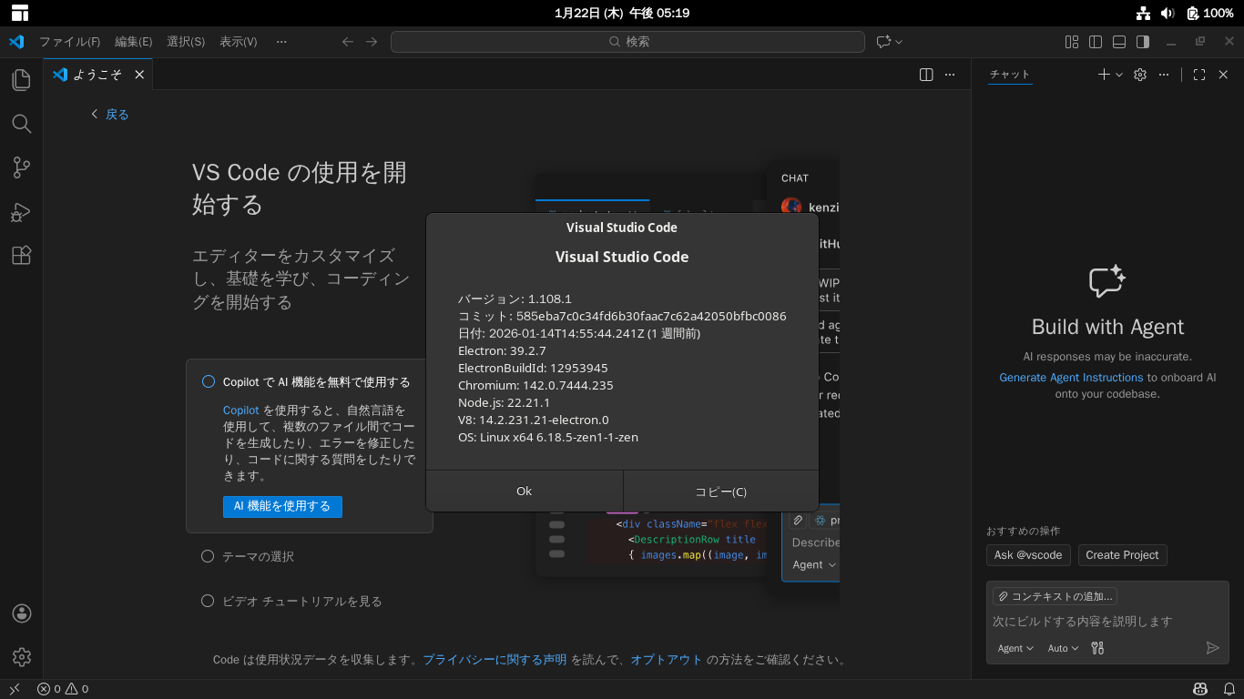Open the menu bar overflow ellipsis
The image size is (1244, 699).
(x=281, y=42)
